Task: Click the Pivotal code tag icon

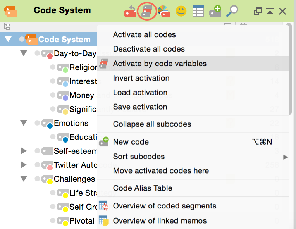Action: tap(62, 222)
